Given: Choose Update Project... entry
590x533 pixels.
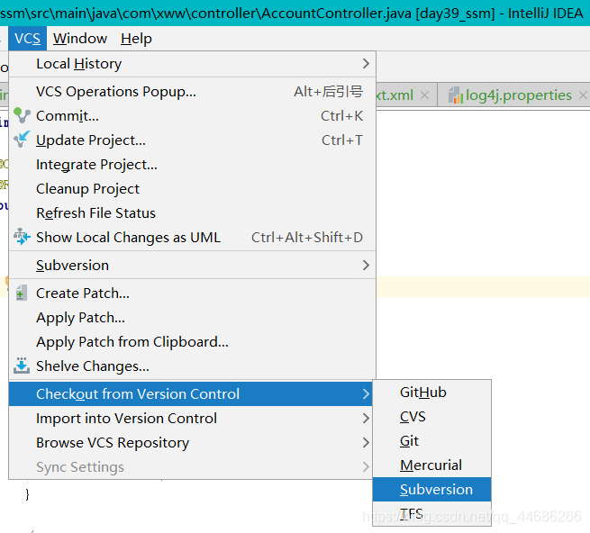Looking at the screenshot, I should coord(192,140).
